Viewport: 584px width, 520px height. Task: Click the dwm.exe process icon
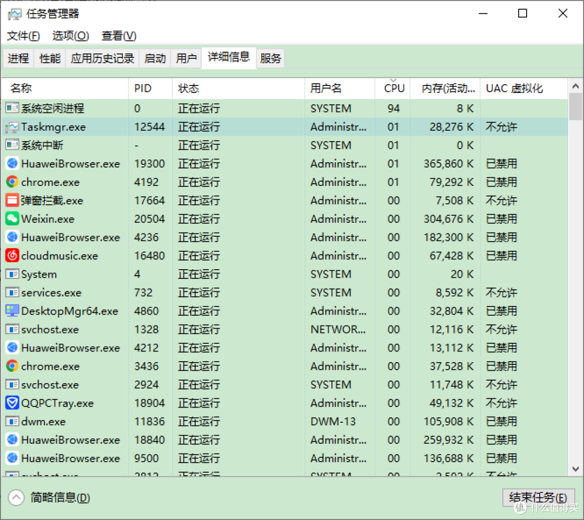(x=12, y=422)
